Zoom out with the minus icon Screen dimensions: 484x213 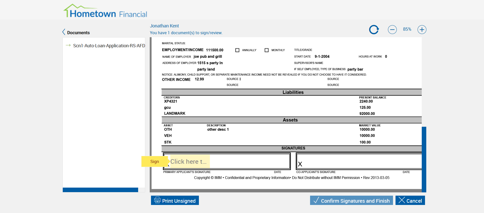click(392, 30)
